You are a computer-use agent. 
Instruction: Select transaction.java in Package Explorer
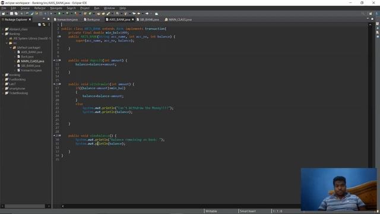[x=29, y=70]
